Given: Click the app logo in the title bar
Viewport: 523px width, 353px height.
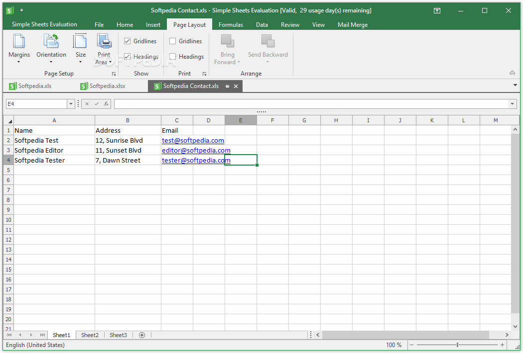Looking at the screenshot, I should tap(9, 10).
